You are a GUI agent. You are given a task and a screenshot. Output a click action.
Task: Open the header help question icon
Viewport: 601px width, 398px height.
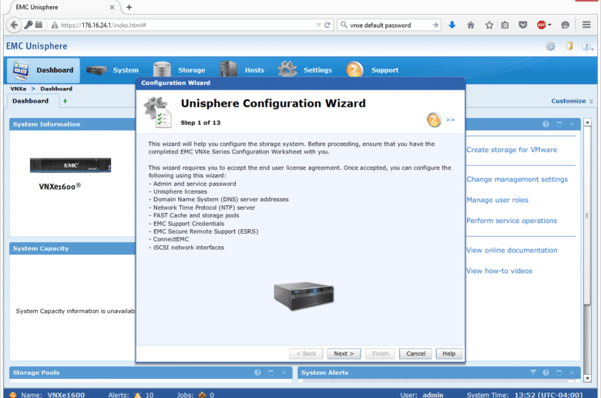tap(587, 46)
